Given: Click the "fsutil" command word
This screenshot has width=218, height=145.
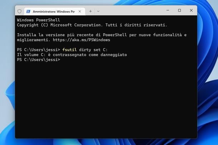Looking at the screenshot, I should pyautogui.click(x=69, y=50).
